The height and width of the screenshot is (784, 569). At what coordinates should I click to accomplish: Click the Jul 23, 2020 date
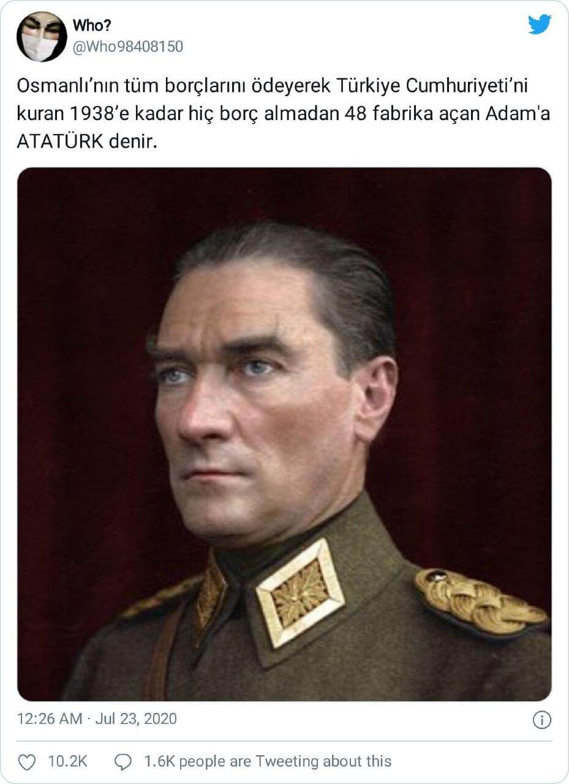[x=136, y=718]
